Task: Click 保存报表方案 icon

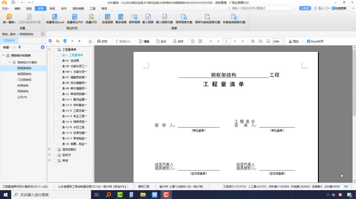Action: click(x=184, y=17)
